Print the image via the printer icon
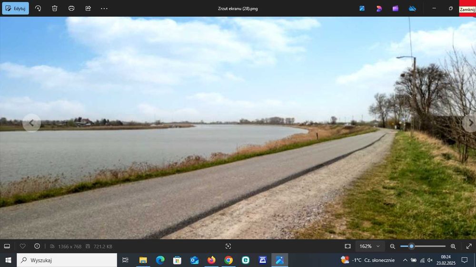This screenshot has width=476, height=267. (71, 9)
